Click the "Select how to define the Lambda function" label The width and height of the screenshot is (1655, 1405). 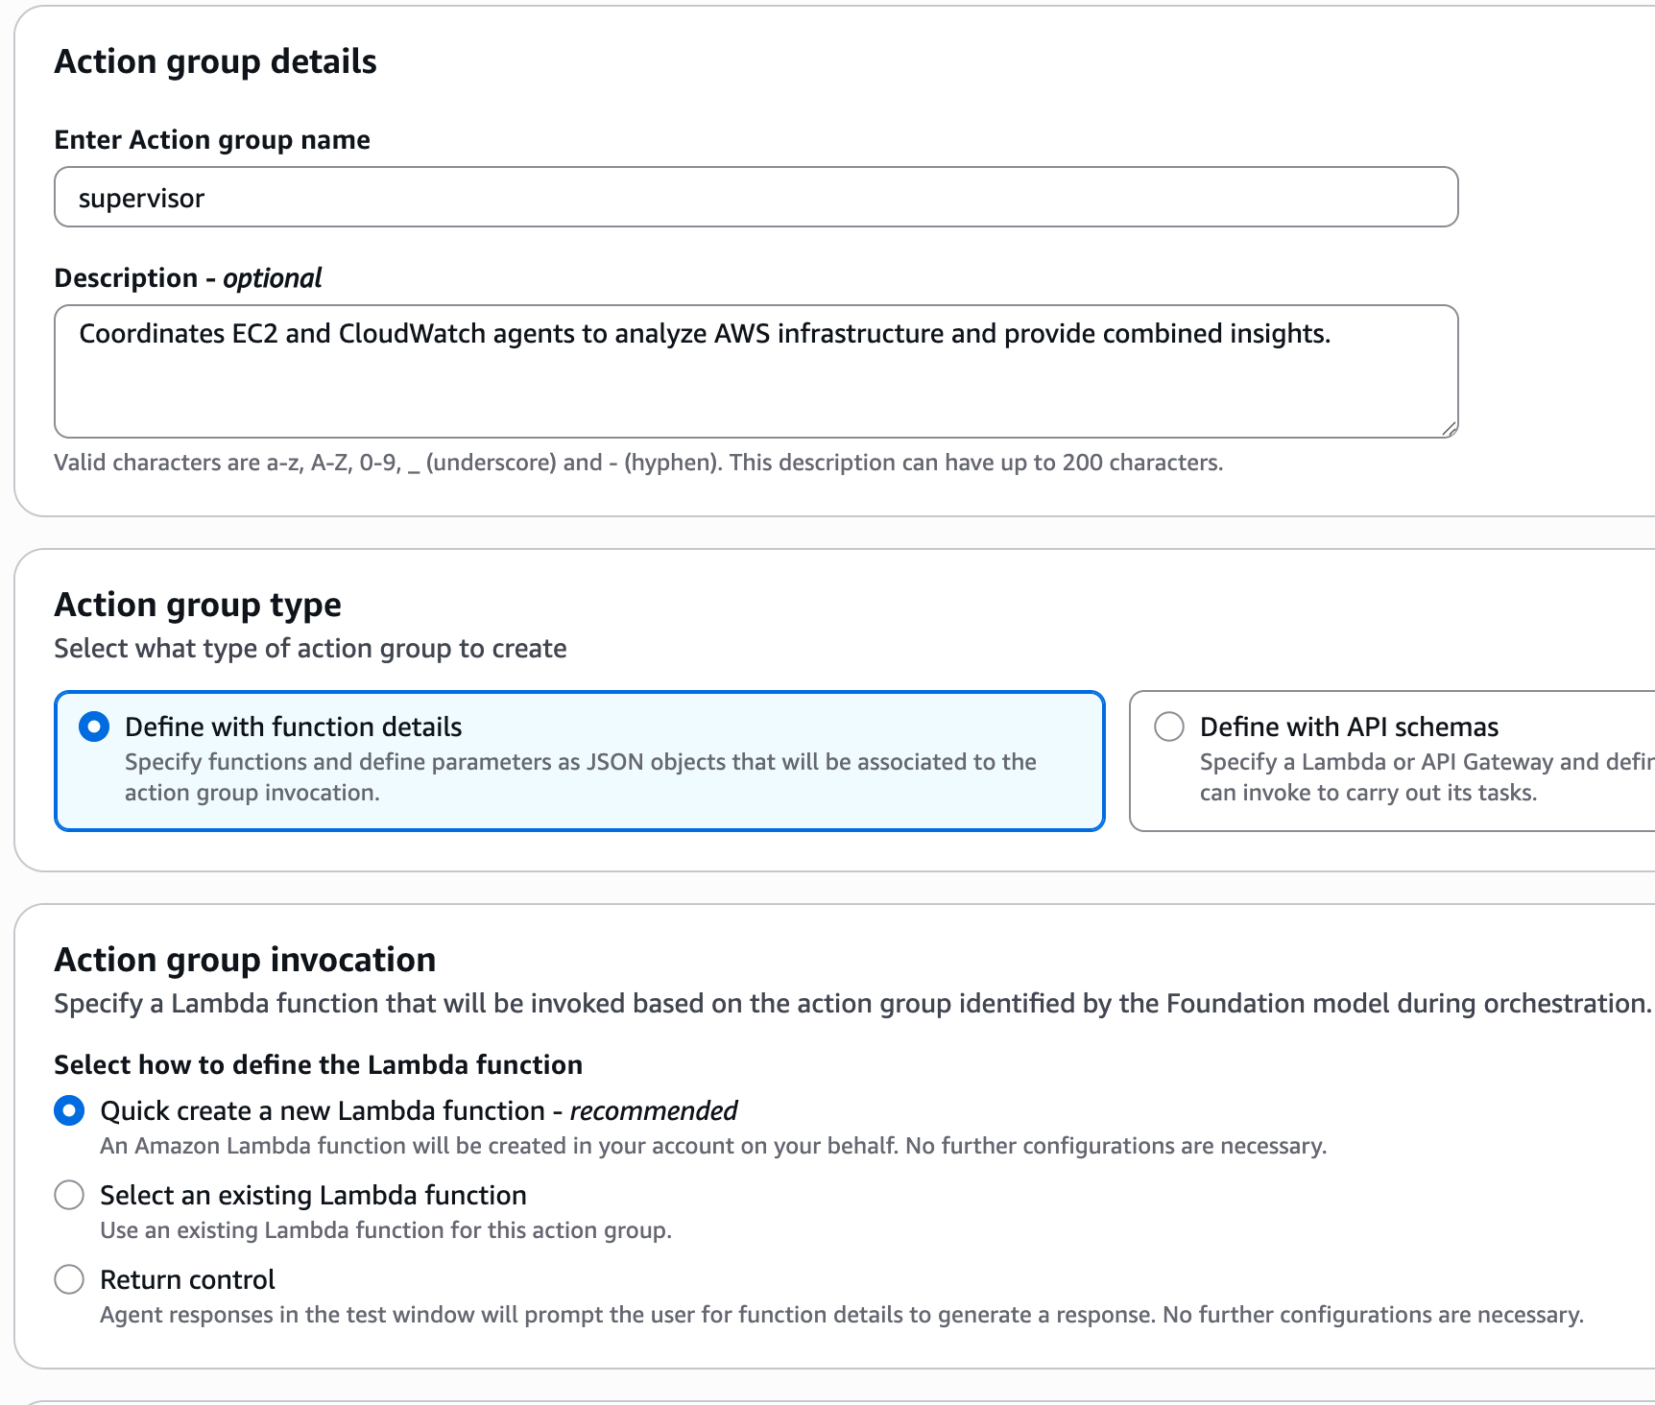coord(319,1065)
